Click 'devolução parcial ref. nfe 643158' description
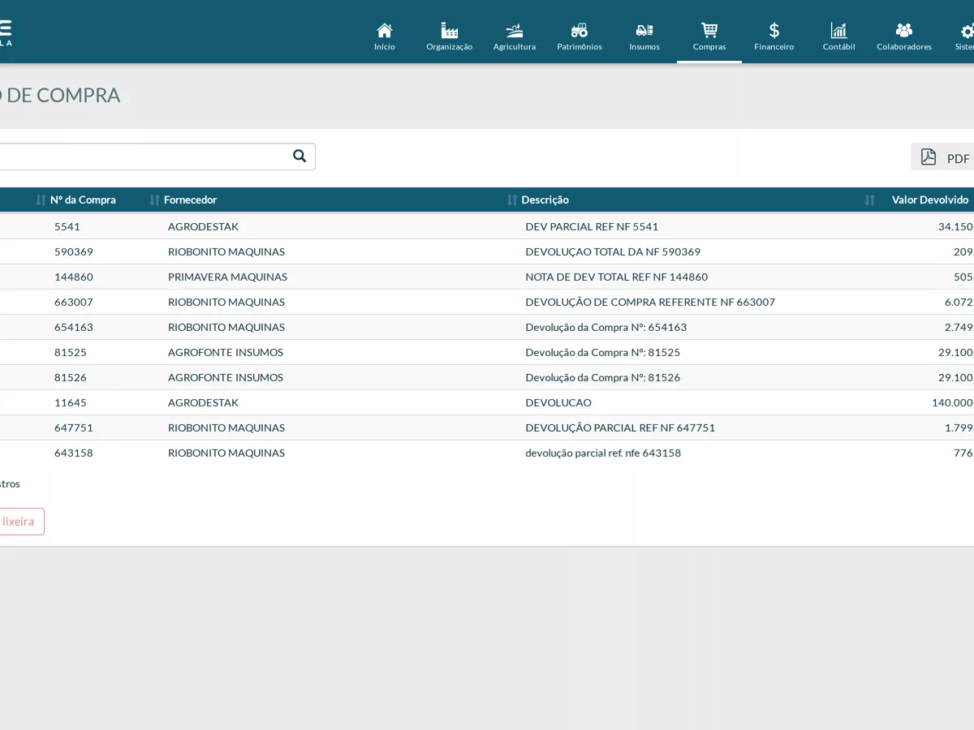Screen dimensions: 974x730 tap(603, 453)
